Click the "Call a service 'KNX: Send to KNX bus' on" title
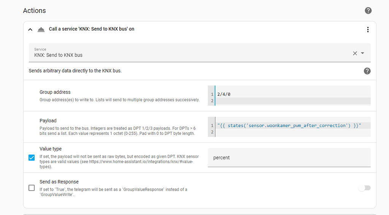The image size is (389, 215). [x=92, y=29]
